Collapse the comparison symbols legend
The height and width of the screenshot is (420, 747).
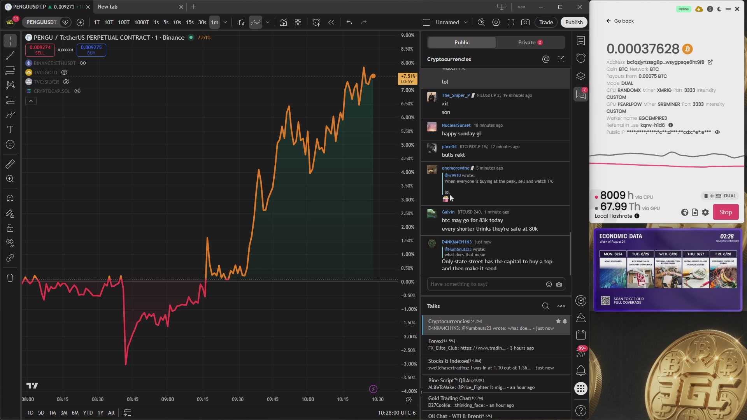[x=31, y=101]
